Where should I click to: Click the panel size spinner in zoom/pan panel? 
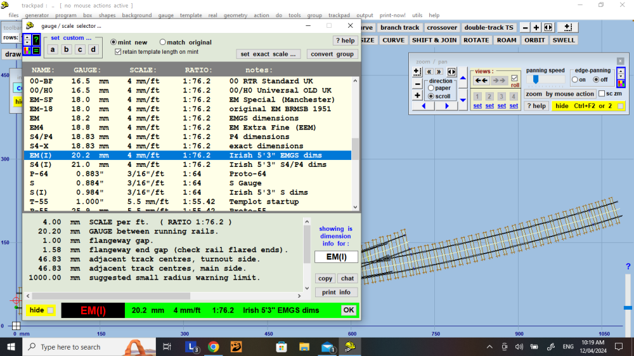pyautogui.click(x=620, y=74)
